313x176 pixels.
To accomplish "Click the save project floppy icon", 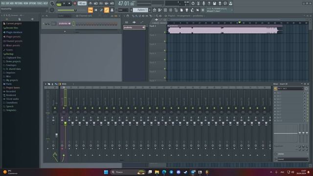I will (x=214, y=3).
